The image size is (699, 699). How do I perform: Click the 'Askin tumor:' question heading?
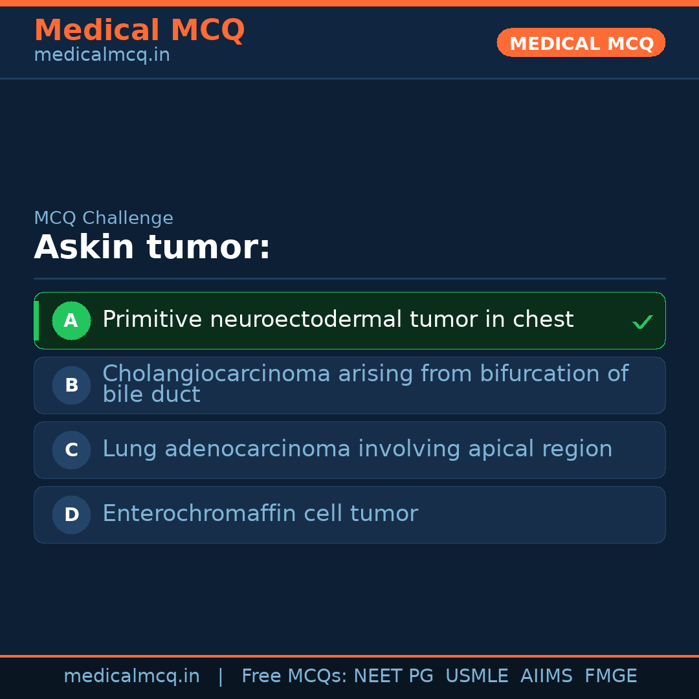pyautogui.click(x=152, y=248)
